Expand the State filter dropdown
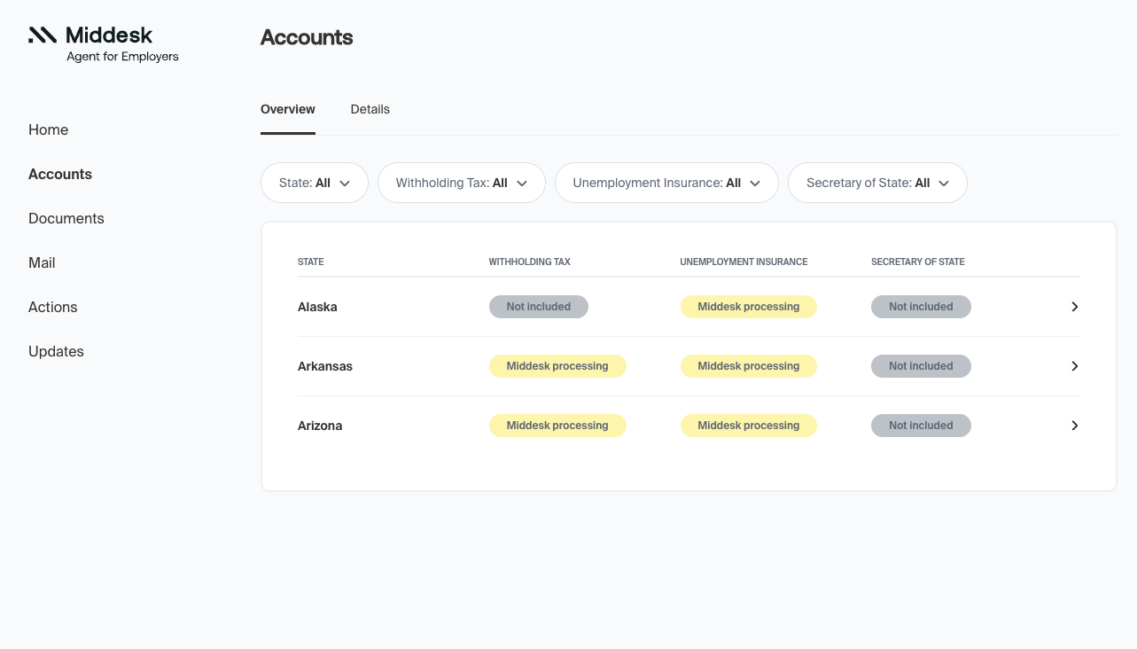This screenshot has height=649, width=1137. [x=315, y=183]
